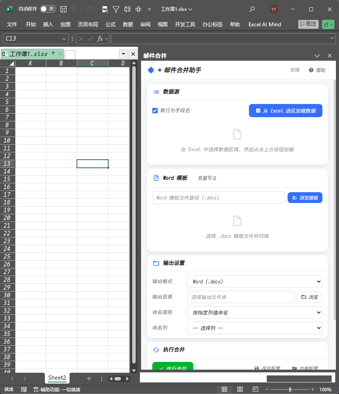Switch to Page Layout view icon
The width and height of the screenshot is (339, 394).
click(x=240, y=389)
